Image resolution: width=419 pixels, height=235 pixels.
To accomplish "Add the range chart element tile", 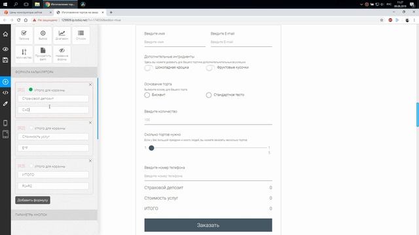I will pos(62,35).
